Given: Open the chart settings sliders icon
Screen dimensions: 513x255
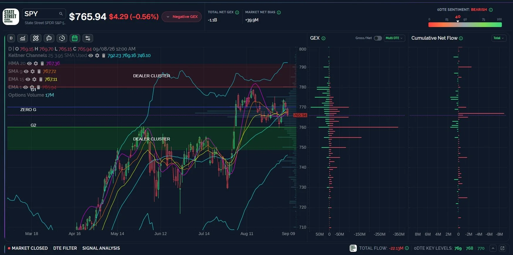Looking at the screenshot, I should pos(88,38).
